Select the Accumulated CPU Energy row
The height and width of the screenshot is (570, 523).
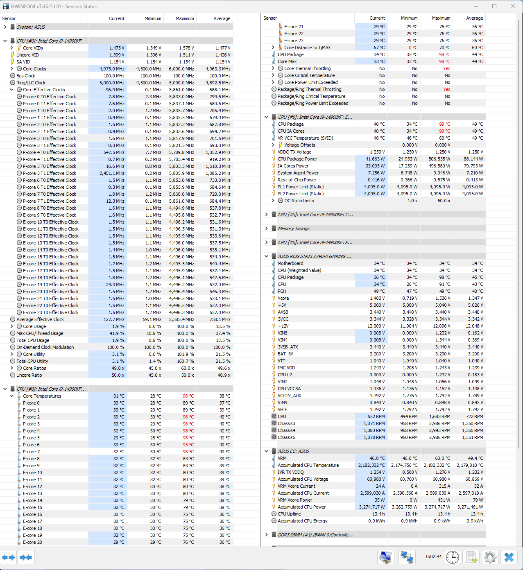[x=374, y=521]
